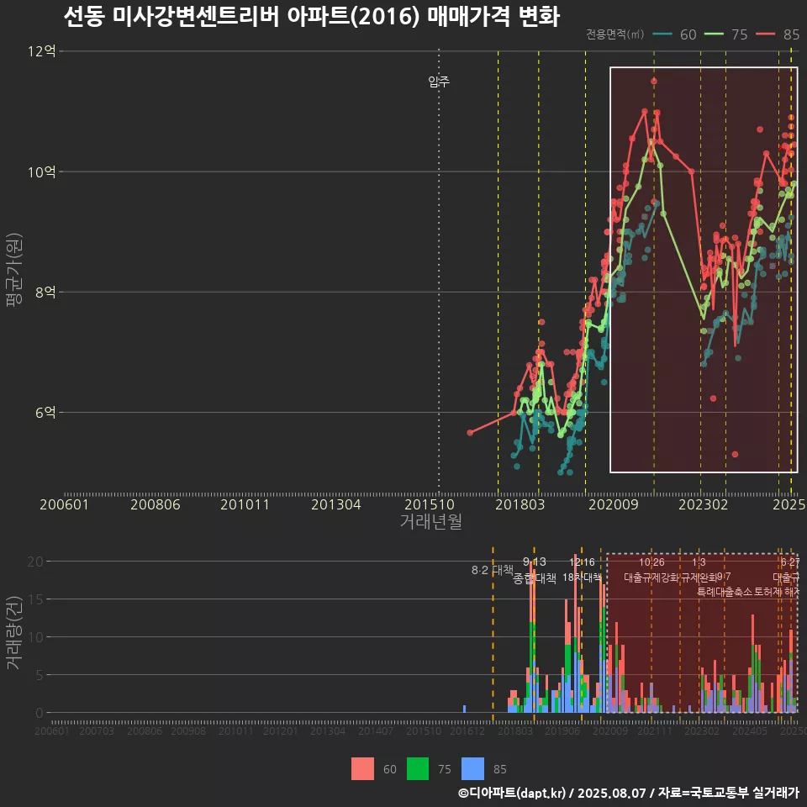This screenshot has width=807, height=807.
Task: Click the 10억 y-axis label
Action: click(42, 171)
